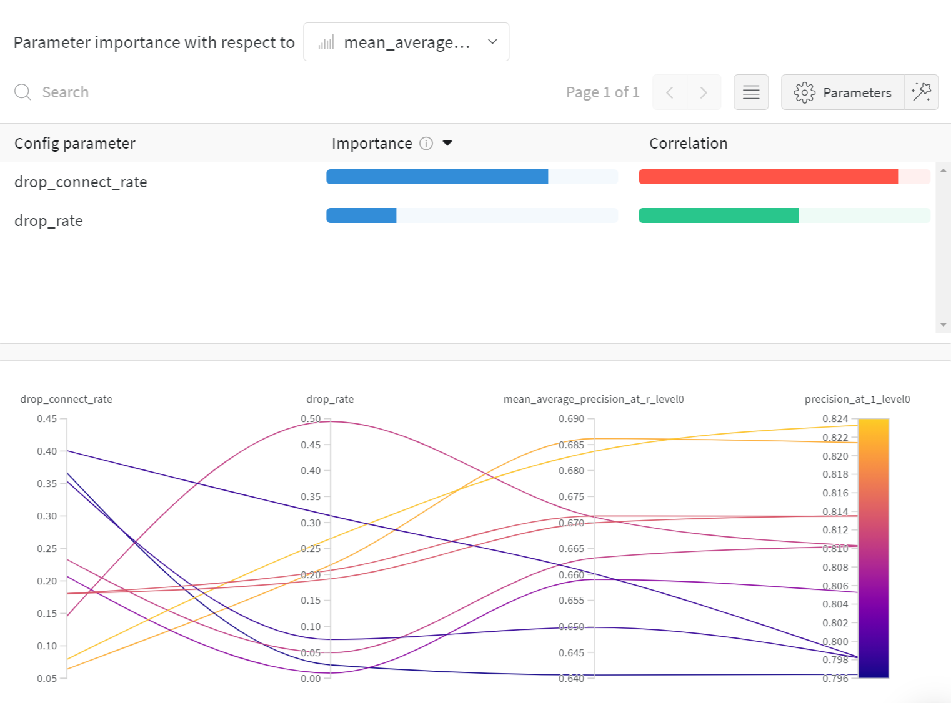Click drop_connect_rate blue importance bar
This screenshot has height=703, width=951.
pyautogui.click(x=437, y=177)
